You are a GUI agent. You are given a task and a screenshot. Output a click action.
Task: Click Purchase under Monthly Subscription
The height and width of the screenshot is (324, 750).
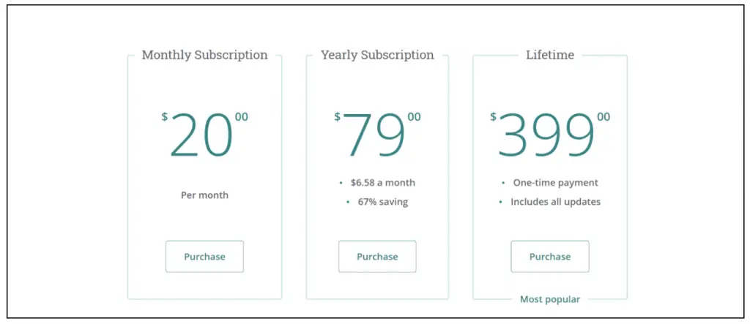pyautogui.click(x=204, y=257)
